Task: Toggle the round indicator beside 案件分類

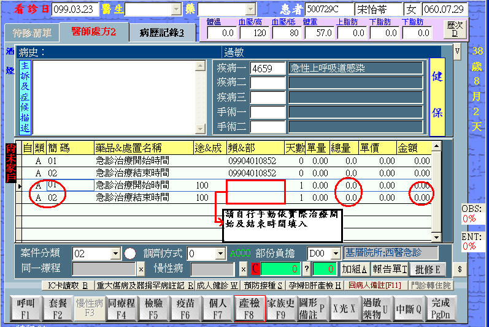Action: click(x=130, y=254)
